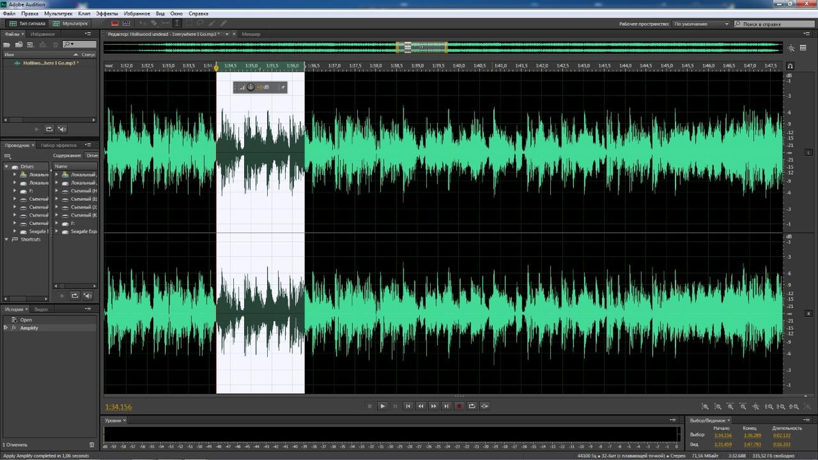Start playback with the Play button
Viewport: 818px width, 460px height.
pyautogui.click(x=382, y=406)
